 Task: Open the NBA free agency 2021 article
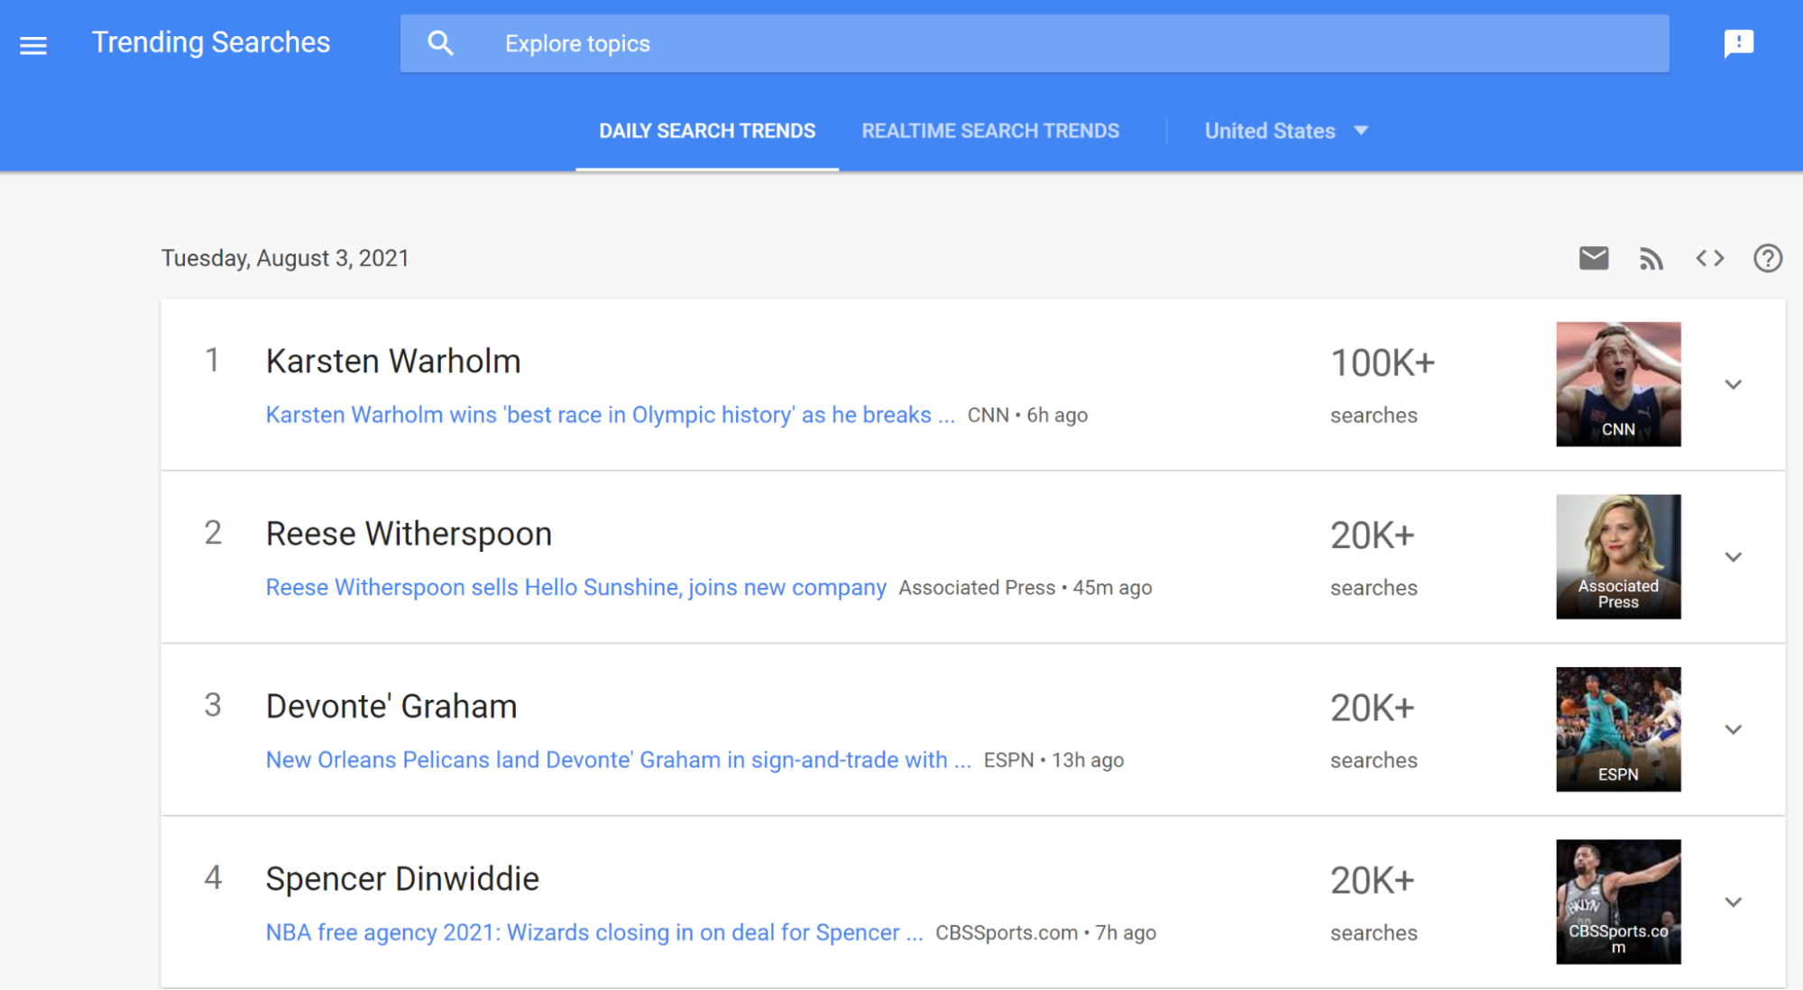[594, 932]
